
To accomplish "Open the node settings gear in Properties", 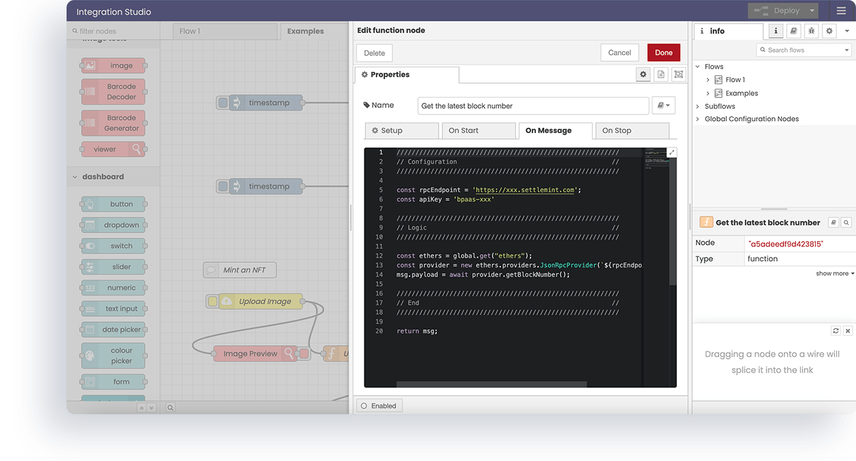I will pyautogui.click(x=643, y=74).
